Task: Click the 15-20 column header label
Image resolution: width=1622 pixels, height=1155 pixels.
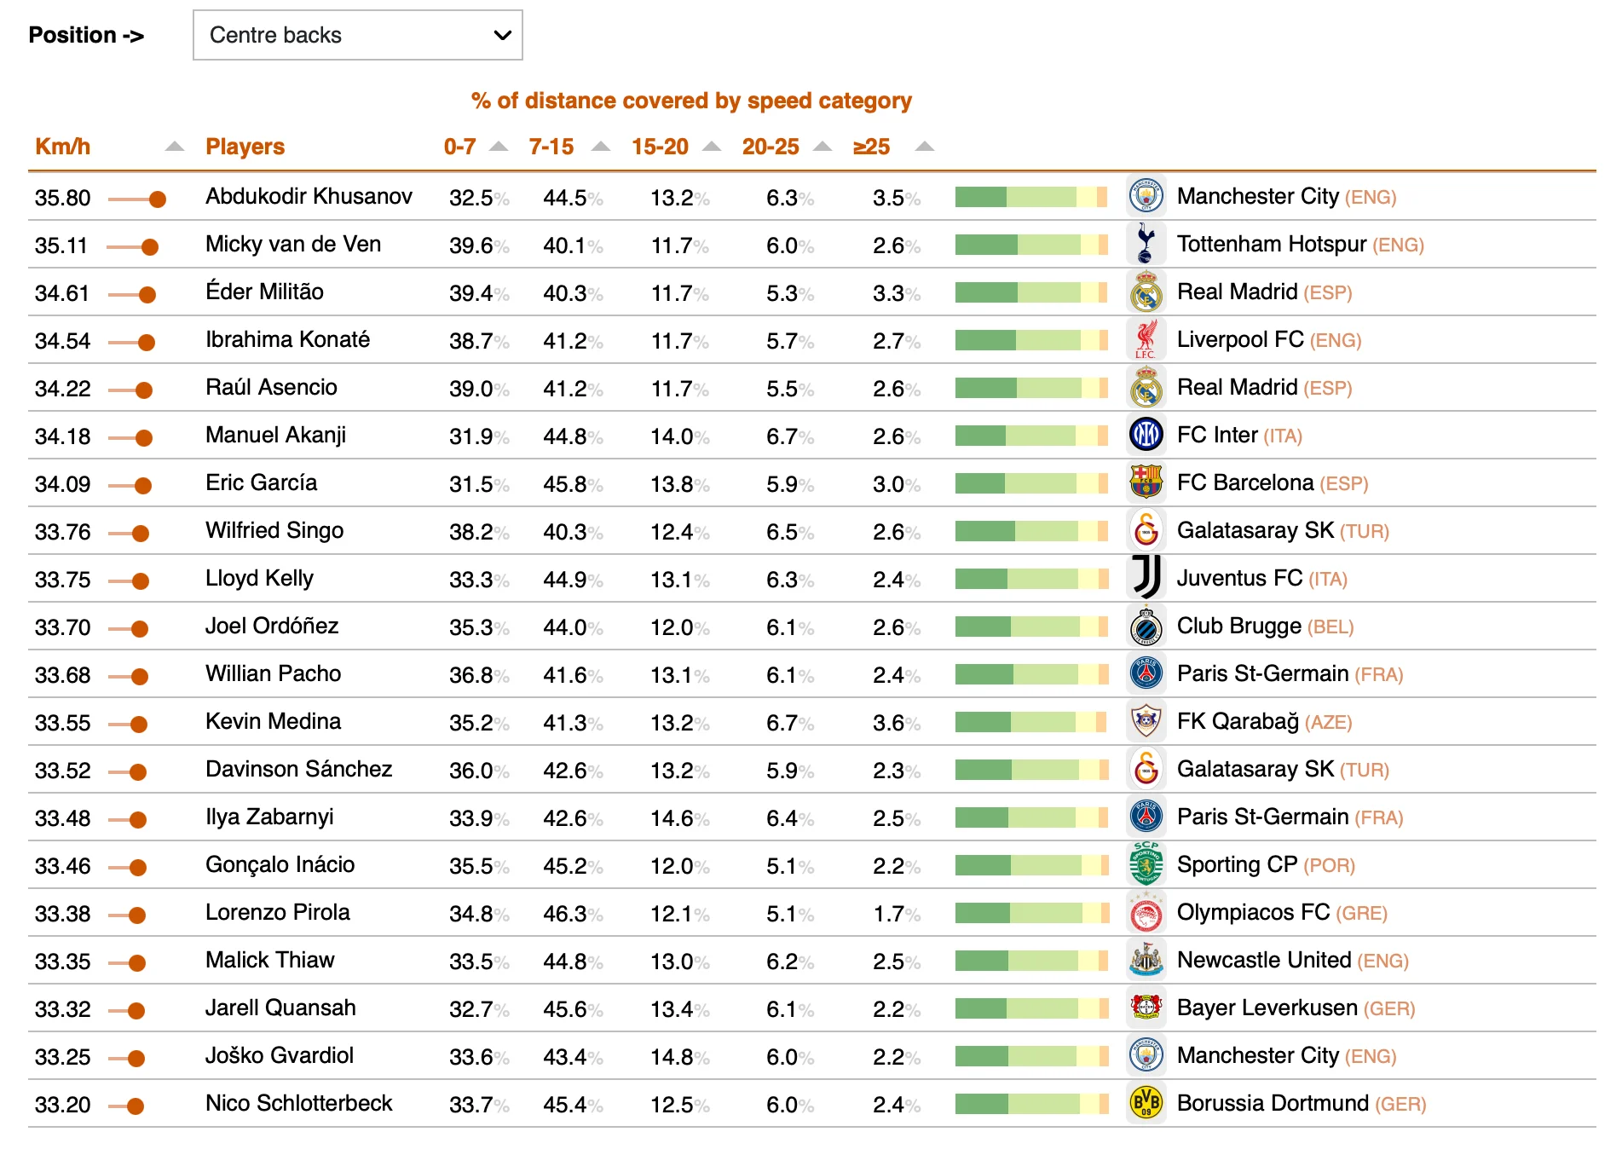Action: tap(660, 147)
